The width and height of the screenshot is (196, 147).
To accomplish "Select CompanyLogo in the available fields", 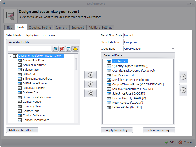I will 32,102.
